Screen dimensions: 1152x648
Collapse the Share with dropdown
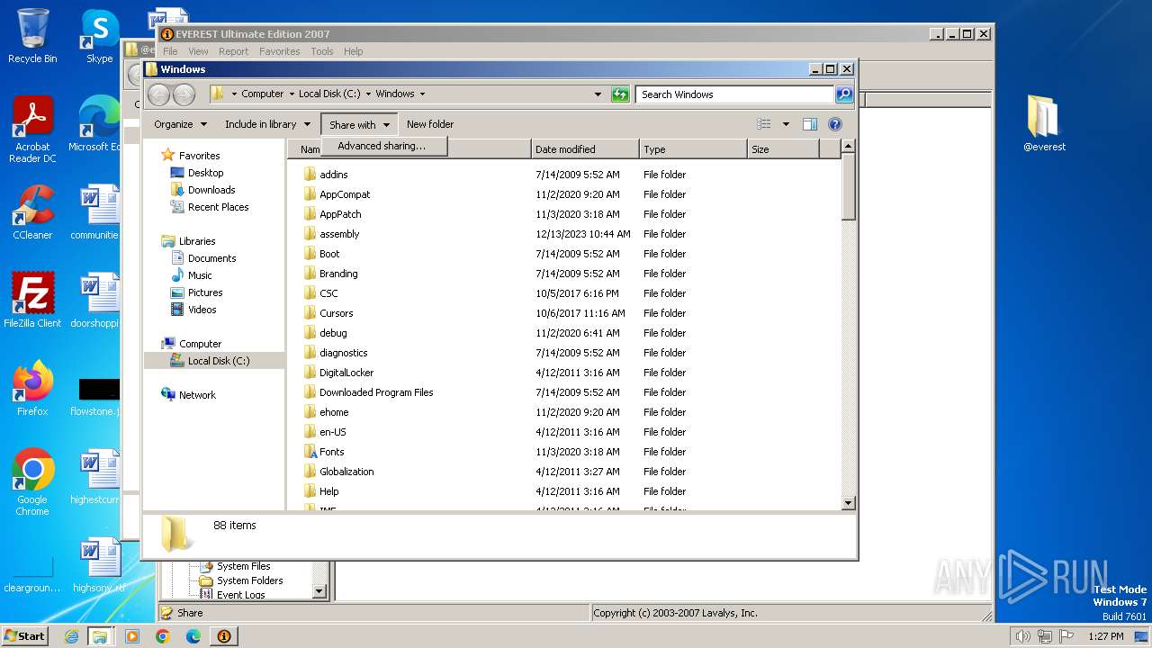359,124
